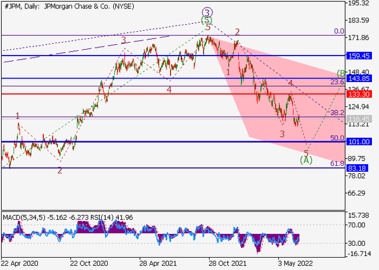Click the MACD(5,34,5) indicator readout
The image size is (379, 270).
coord(46,217)
